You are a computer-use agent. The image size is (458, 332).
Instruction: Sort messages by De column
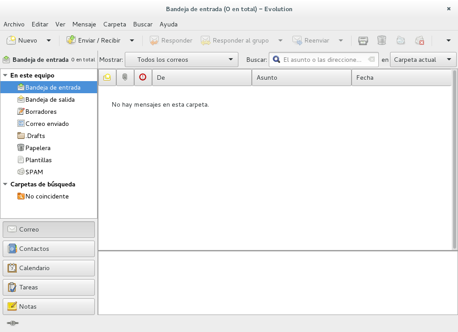(x=202, y=78)
